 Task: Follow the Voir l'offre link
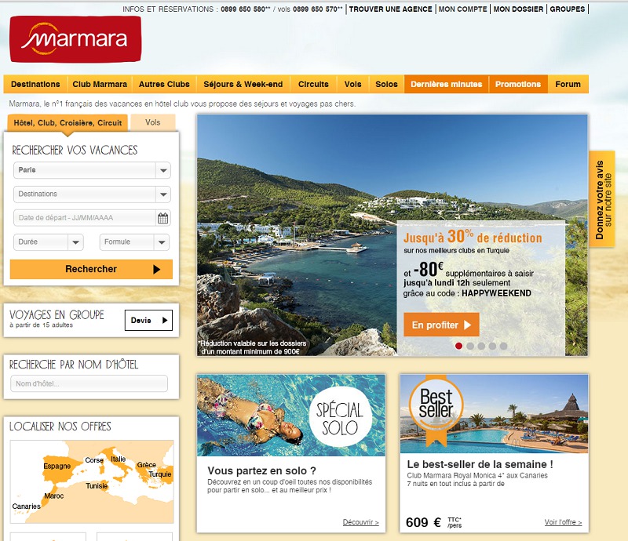point(563,522)
